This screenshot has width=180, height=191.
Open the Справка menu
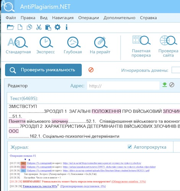coord(148,18)
